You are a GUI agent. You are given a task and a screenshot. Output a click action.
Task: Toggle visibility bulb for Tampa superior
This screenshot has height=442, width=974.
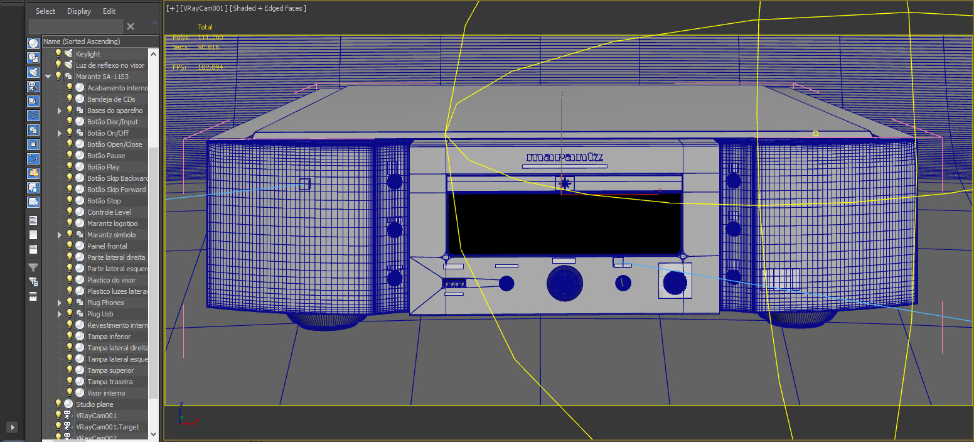pyautogui.click(x=70, y=370)
